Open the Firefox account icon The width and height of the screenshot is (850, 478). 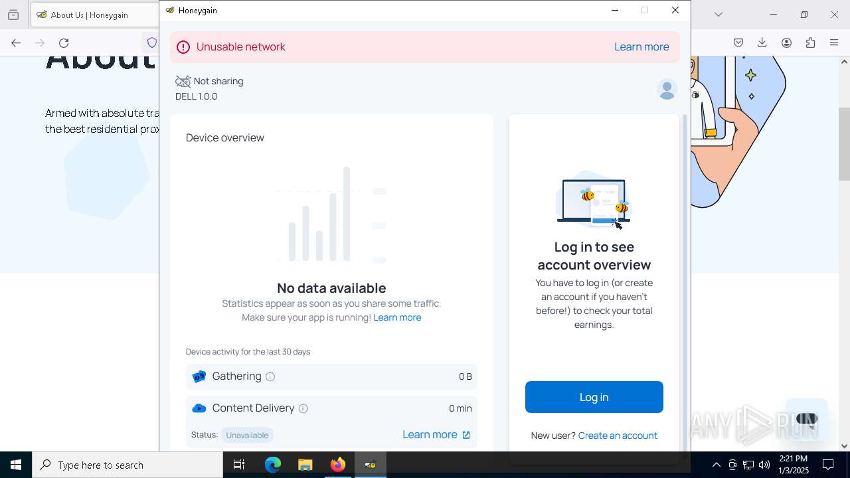786,42
